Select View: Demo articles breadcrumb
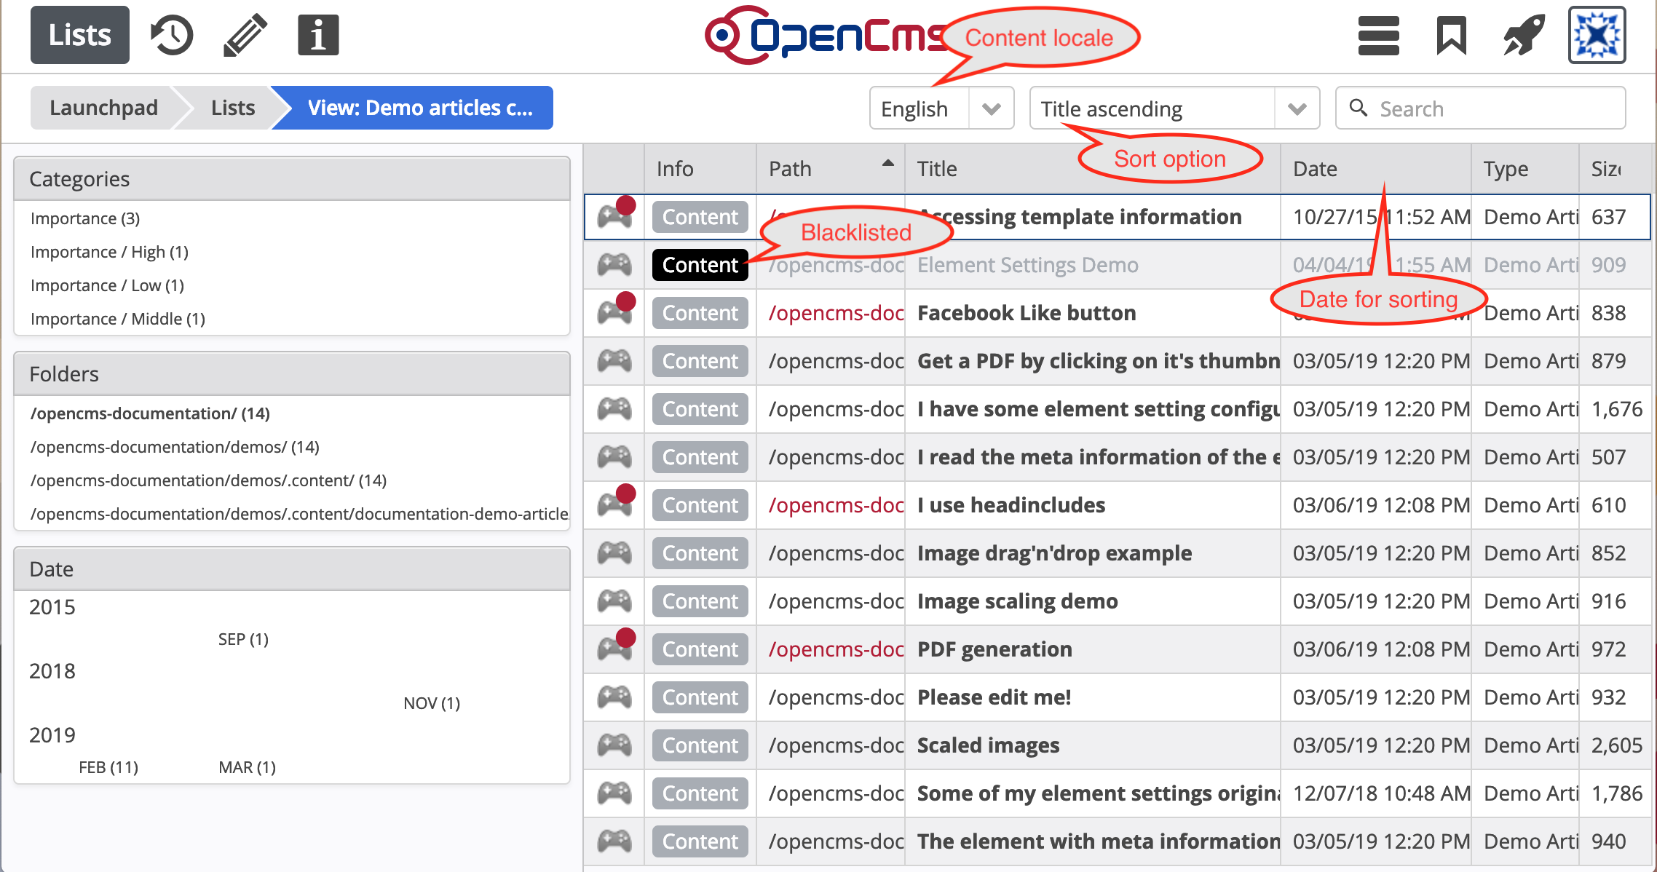1657x872 pixels. (420, 108)
